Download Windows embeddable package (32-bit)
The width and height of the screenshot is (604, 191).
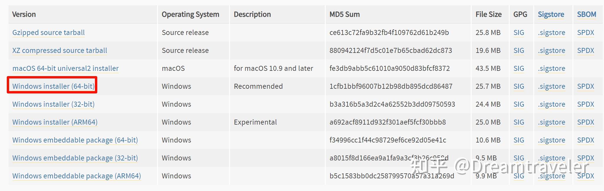(75, 158)
